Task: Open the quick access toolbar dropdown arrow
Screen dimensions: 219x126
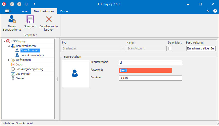Action: 34,4
